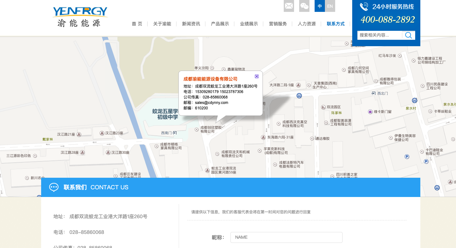Open the 首页 menu item
Viewport: 456px width, 248px height.
pyautogui.click(x=137, y=24)
